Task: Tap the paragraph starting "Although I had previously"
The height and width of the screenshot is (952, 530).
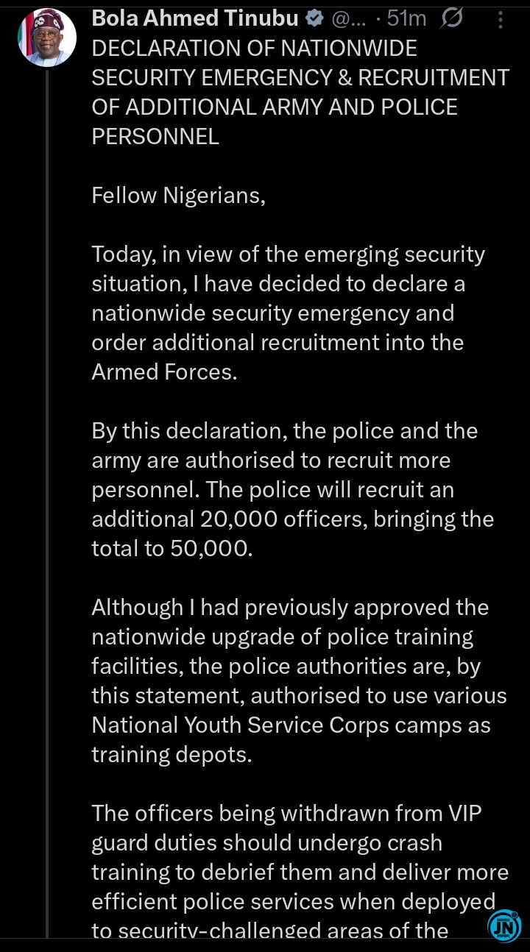Action: [299, 681]
